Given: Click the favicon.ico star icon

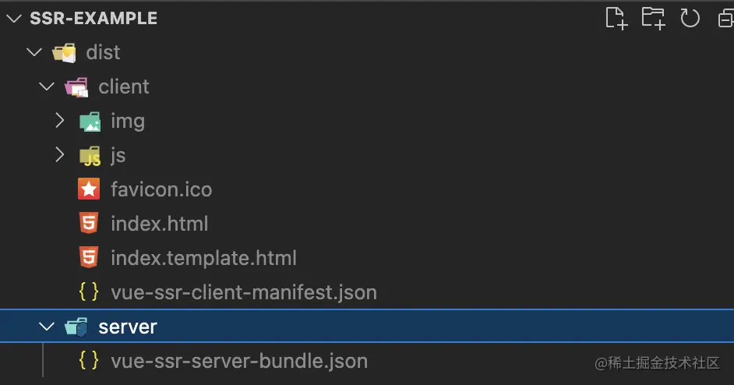Looking at the screenshot, I should coord(89,189).
